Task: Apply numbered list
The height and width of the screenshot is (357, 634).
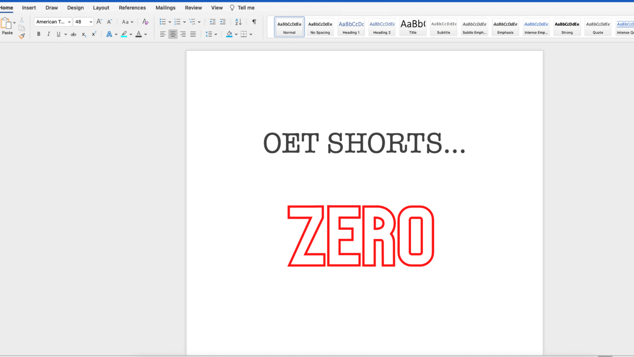Action: click(177, 22)
